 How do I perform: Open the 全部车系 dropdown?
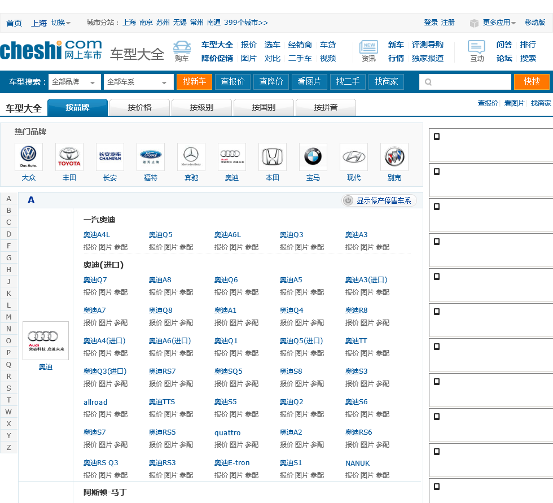pyautogui.click(x=138, y=82)
